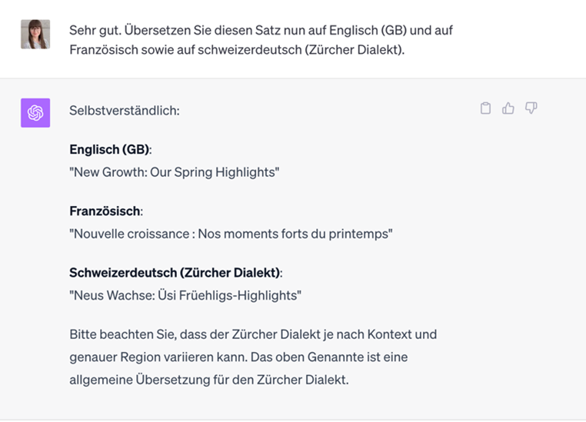Viewport: 586px width, 422px height.
Task: Give the response a thumbs down
Action: coord(531,108)
